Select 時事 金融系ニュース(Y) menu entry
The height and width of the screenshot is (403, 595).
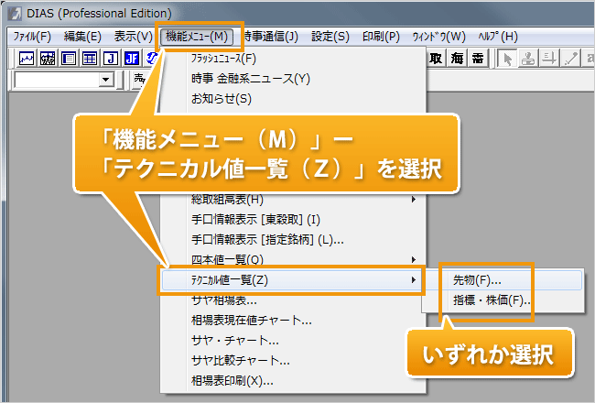click(250, 80)
